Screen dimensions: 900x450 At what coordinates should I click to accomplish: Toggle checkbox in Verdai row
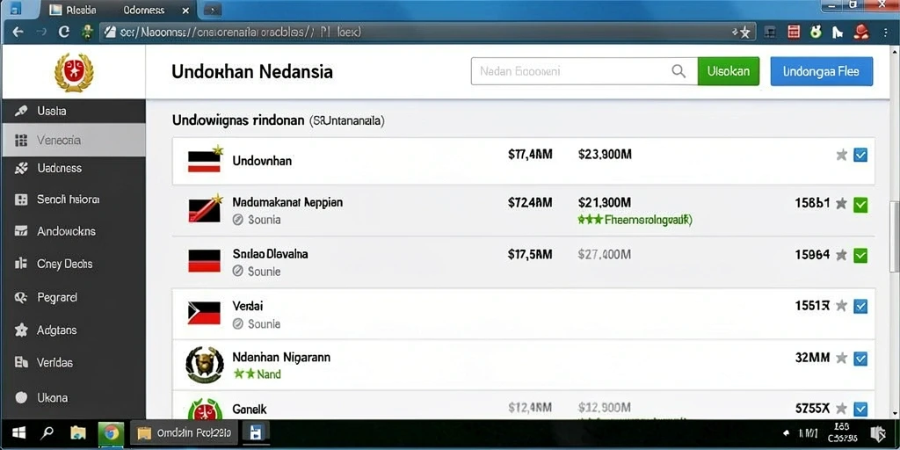point(860,307)
